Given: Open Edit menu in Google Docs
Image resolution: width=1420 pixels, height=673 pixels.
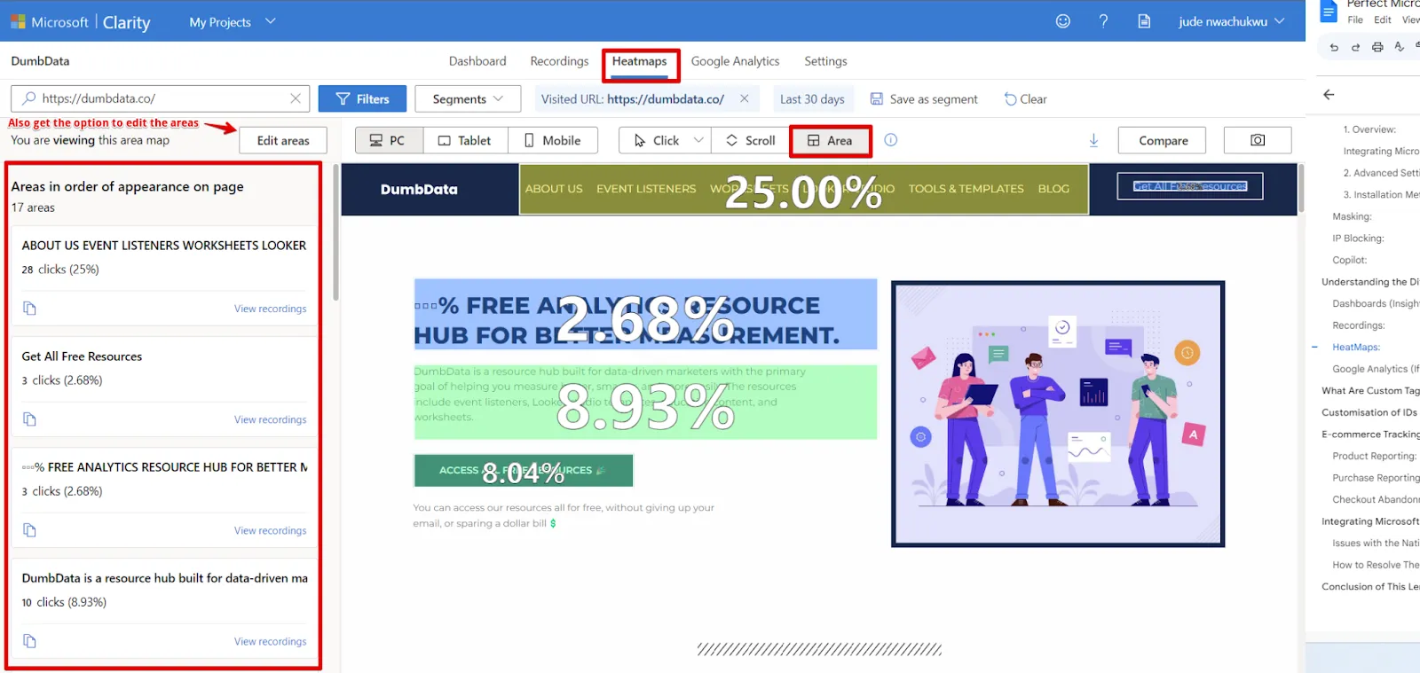Looking at the screenshot, I should tap(1383, 20).
